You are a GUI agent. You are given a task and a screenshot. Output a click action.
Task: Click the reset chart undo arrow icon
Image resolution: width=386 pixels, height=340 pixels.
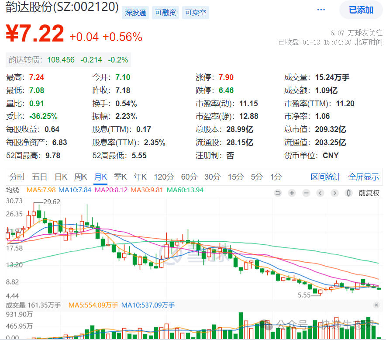[278, 193]
